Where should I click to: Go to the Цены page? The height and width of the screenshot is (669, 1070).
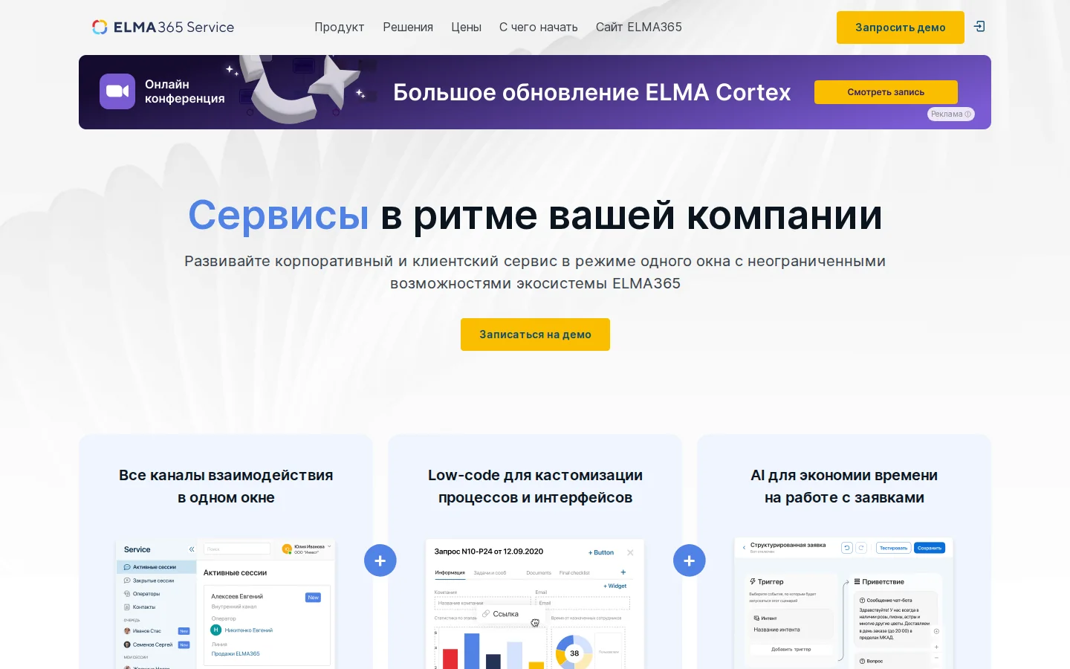point(466,27)
